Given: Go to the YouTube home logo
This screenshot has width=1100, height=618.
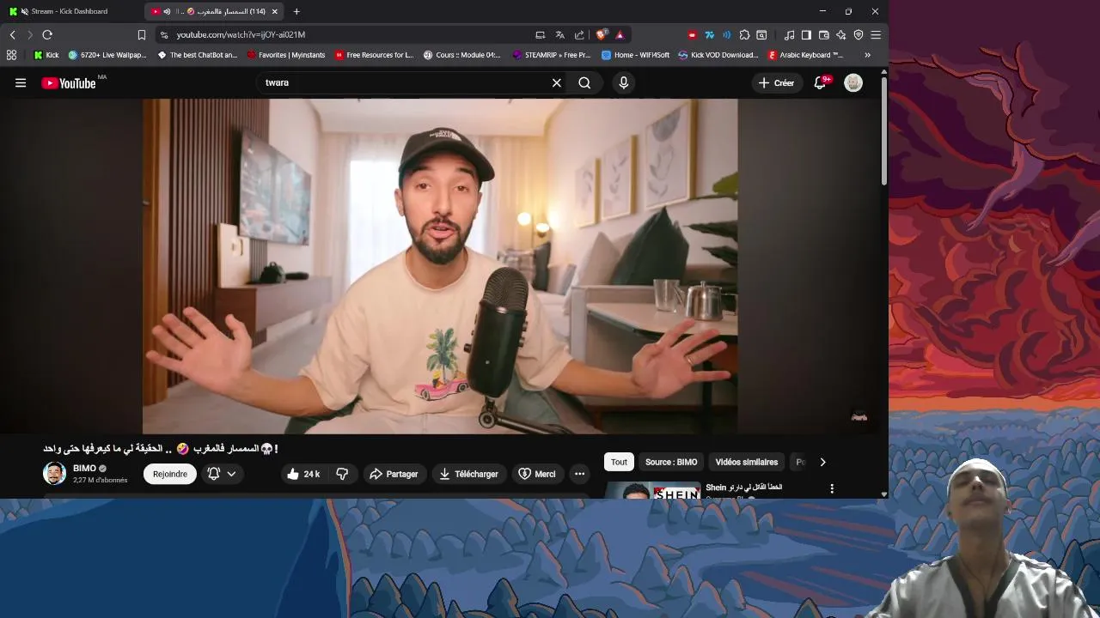Looking at the screenshot, I should [69, 83].
